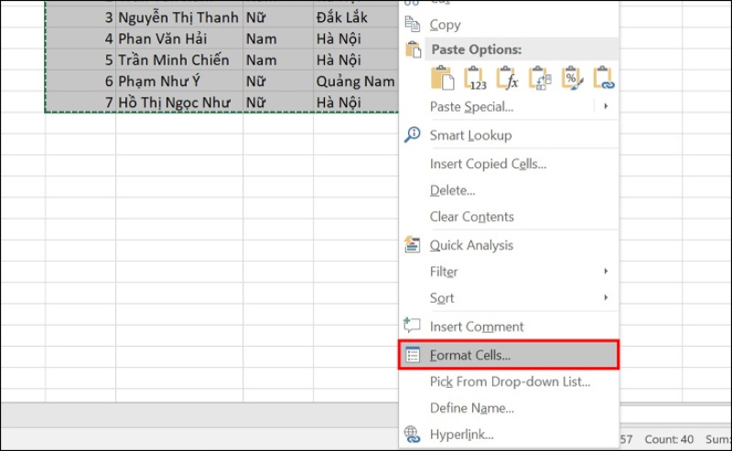This screenshot has width=732, height=451.
Task: Click Nữ cell in Hồ Thị Ngọc Như row
Action: 278,102
